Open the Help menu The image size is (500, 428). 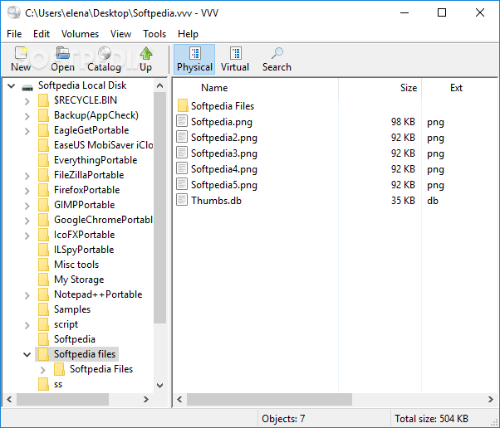[189, 34]
